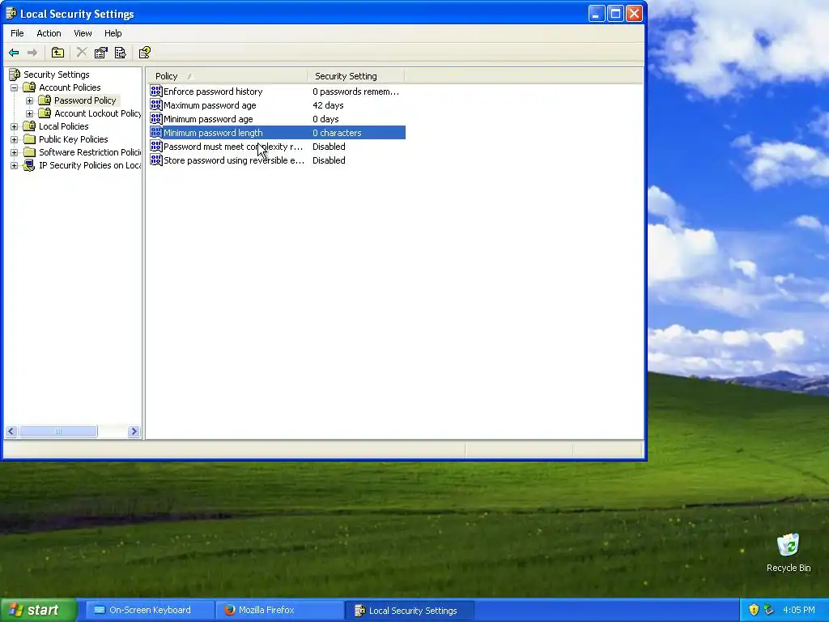Click the Delete X toolbar icon
Viewport: 829px width, 622px height.
coord(82,53)
